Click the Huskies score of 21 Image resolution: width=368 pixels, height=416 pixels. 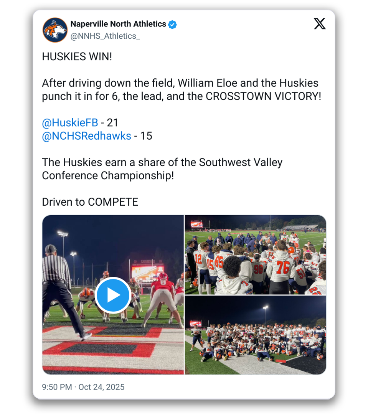coord(112,123)
